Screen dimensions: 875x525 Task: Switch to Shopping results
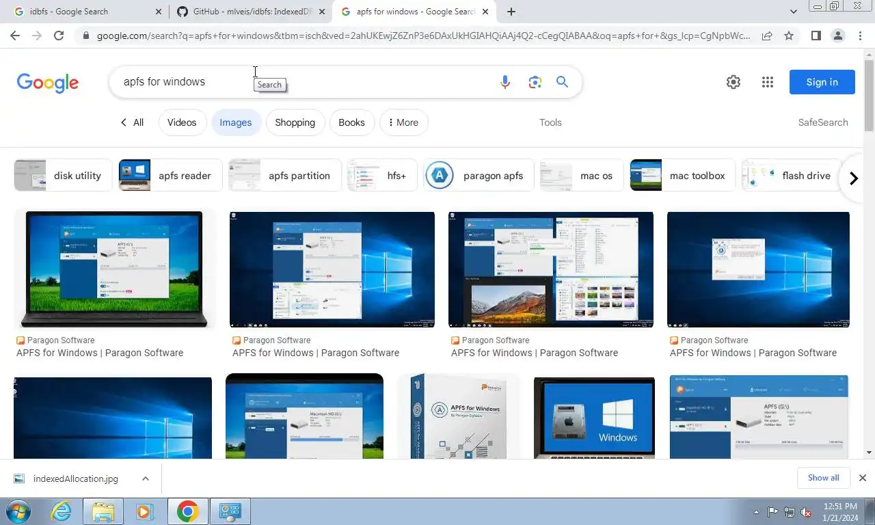(295, 122)
